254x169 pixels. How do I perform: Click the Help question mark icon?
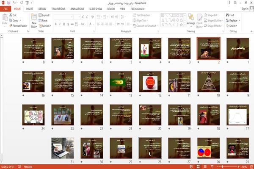coord(229,3)
